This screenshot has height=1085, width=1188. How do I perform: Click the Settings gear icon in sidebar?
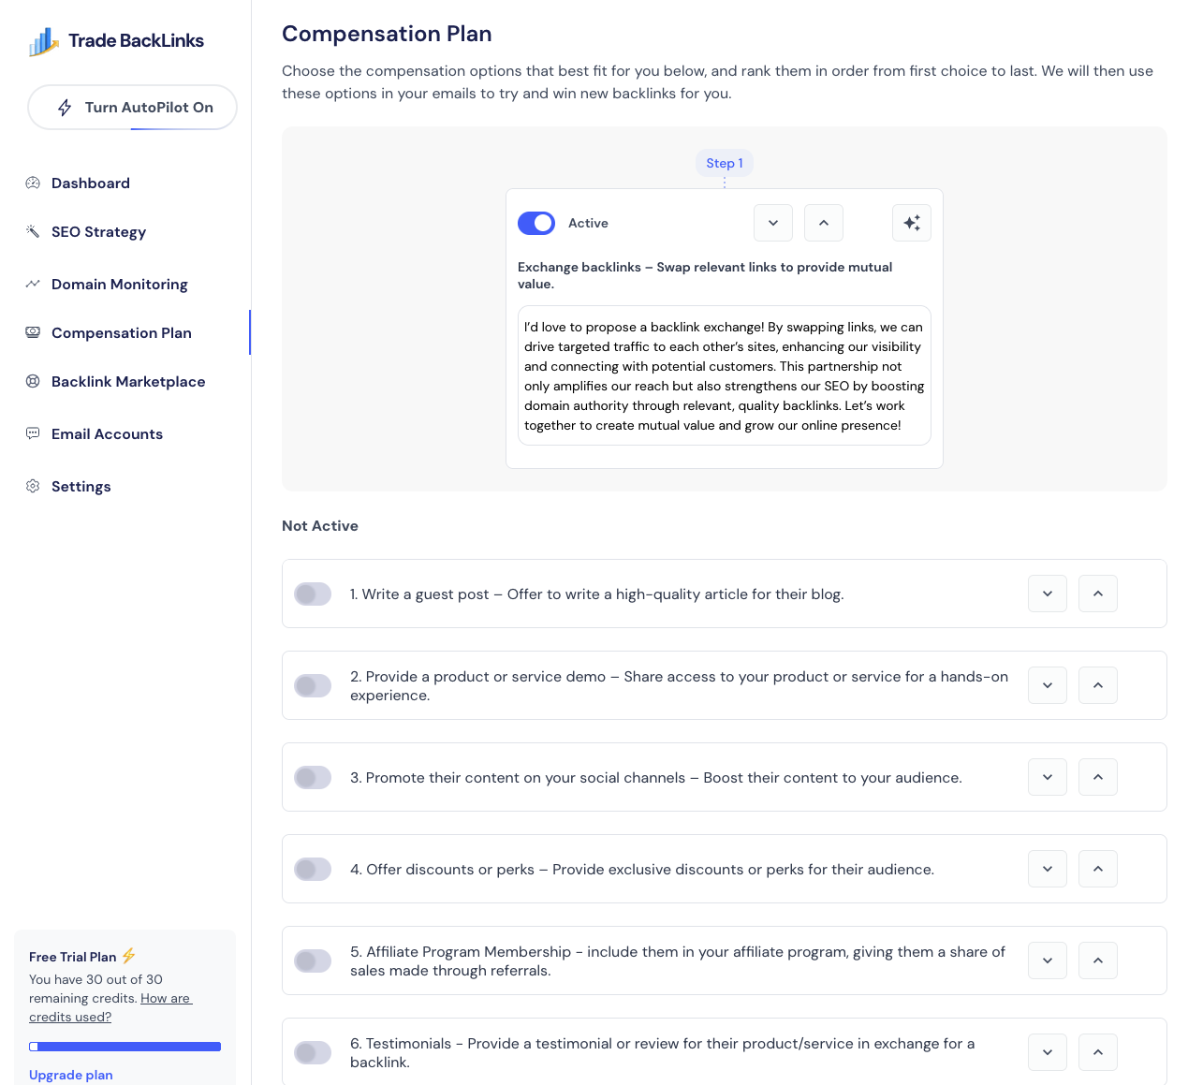click(x=33, y=486)
